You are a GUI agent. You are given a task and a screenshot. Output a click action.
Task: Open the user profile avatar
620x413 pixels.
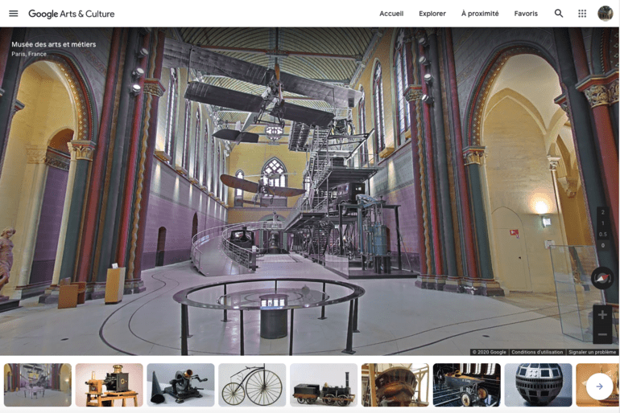pyautogui.click(x=605, y=14)
